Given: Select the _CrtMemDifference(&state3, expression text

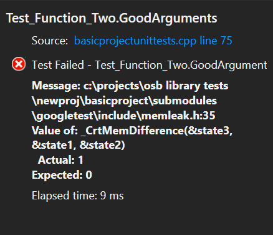Looking at the screenshot, I should [x=156, y=131].
